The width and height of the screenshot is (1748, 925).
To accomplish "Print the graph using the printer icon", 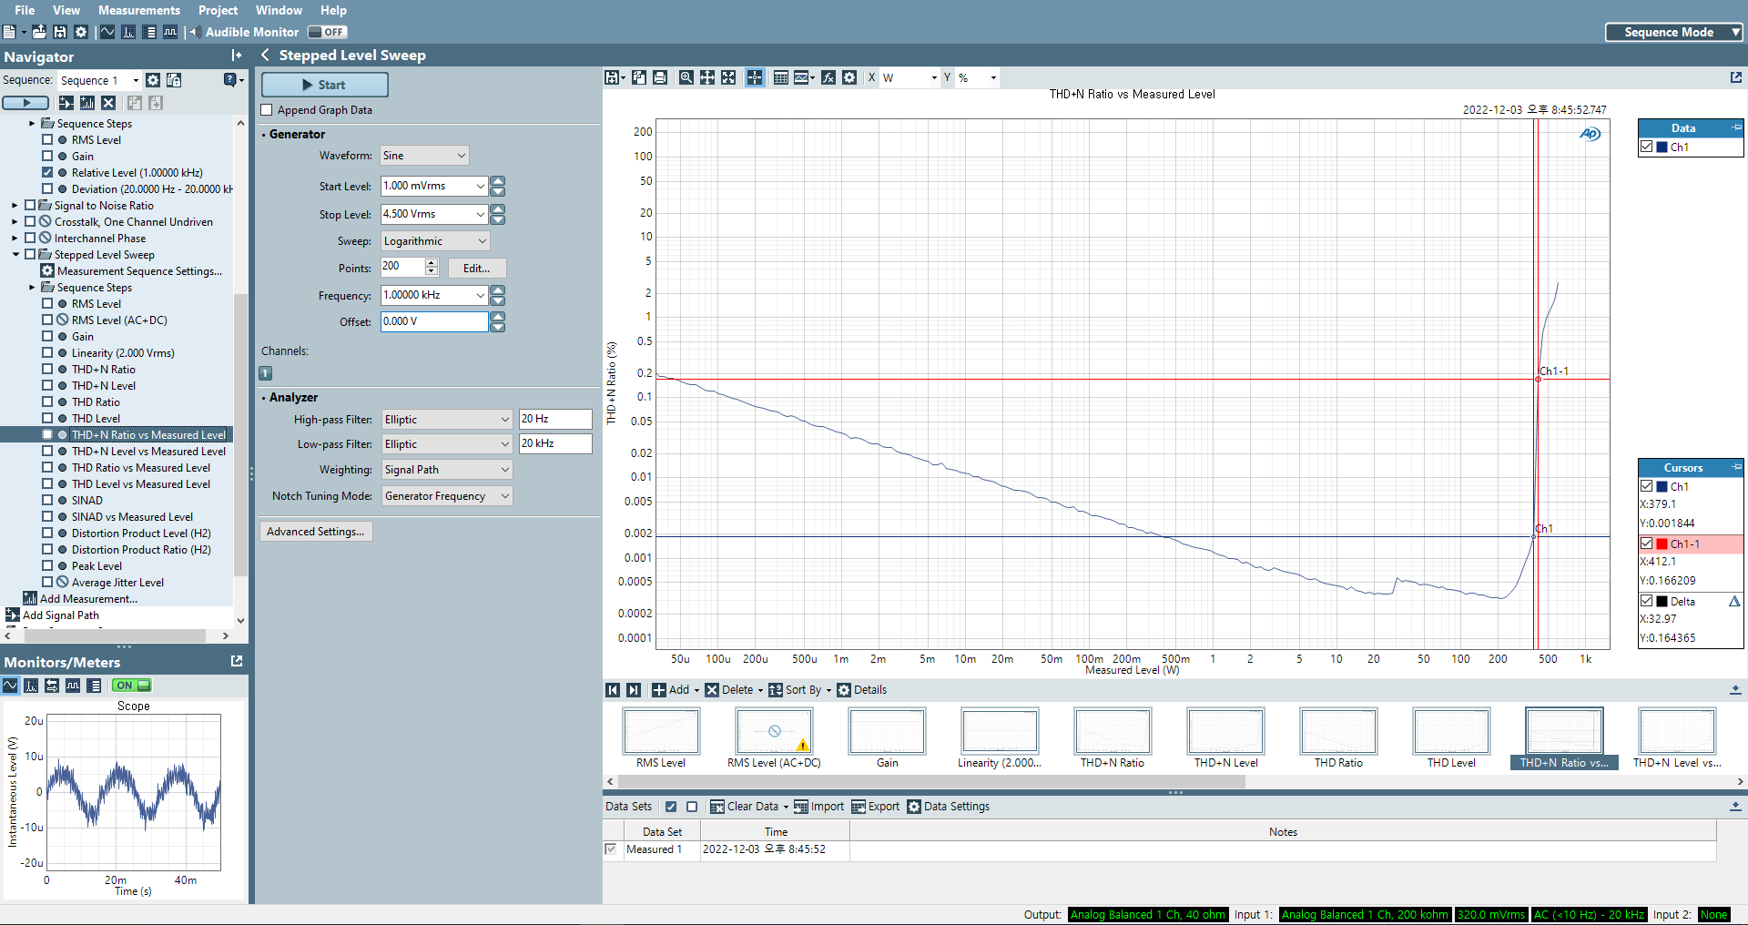I will 660,77.
